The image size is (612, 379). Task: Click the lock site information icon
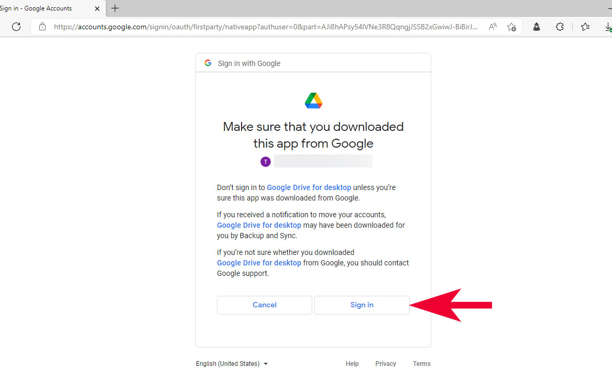[42, 27]
